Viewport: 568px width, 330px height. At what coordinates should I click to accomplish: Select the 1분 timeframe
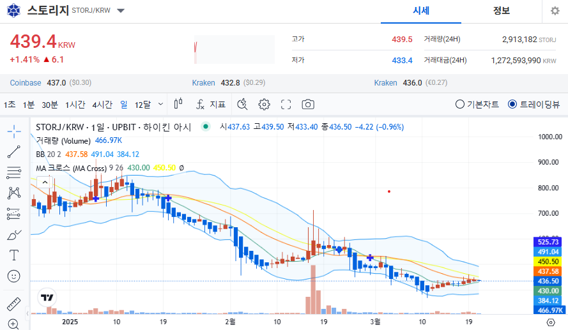click(29, 105)
